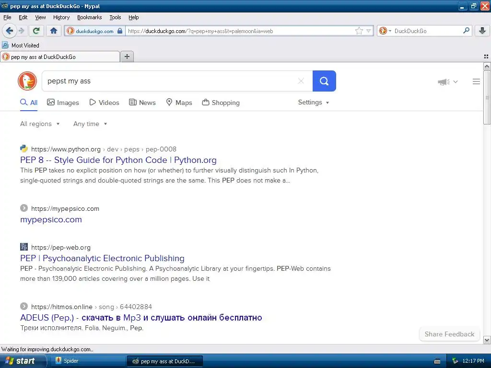Click the 12:17 PM system clock
This screenshot has height=368, width=491.
tap(473, 361)
